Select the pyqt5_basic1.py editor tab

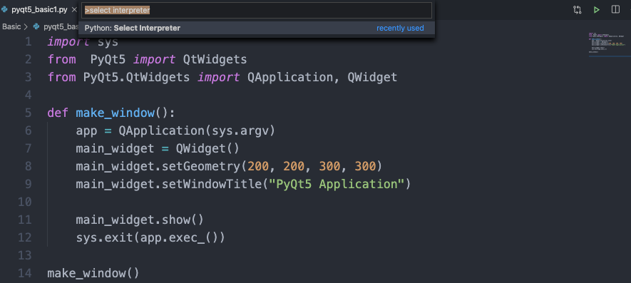[x=39, y=10]
